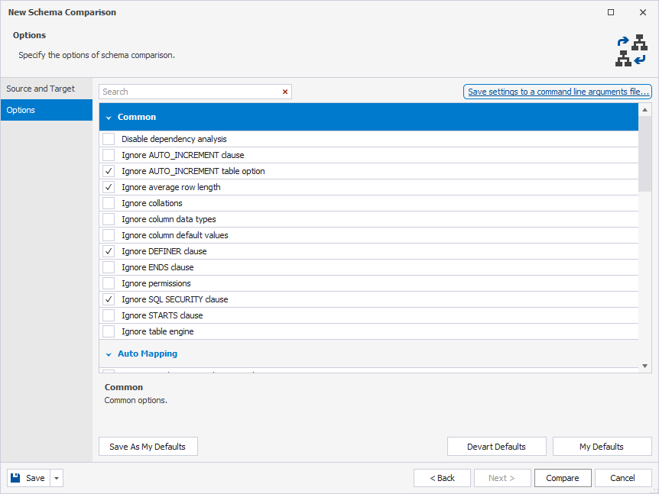The width and height of the screenshot is (659, 494).
Task: Click the schema comparison wizard icon
Action: pyautogui.click(x=631, y=50)
